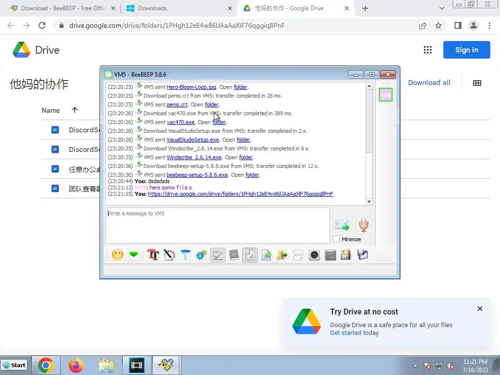
Task: Open the Hero-Bloom-Logo.jpg link in chat
Action: click(191, 87)
